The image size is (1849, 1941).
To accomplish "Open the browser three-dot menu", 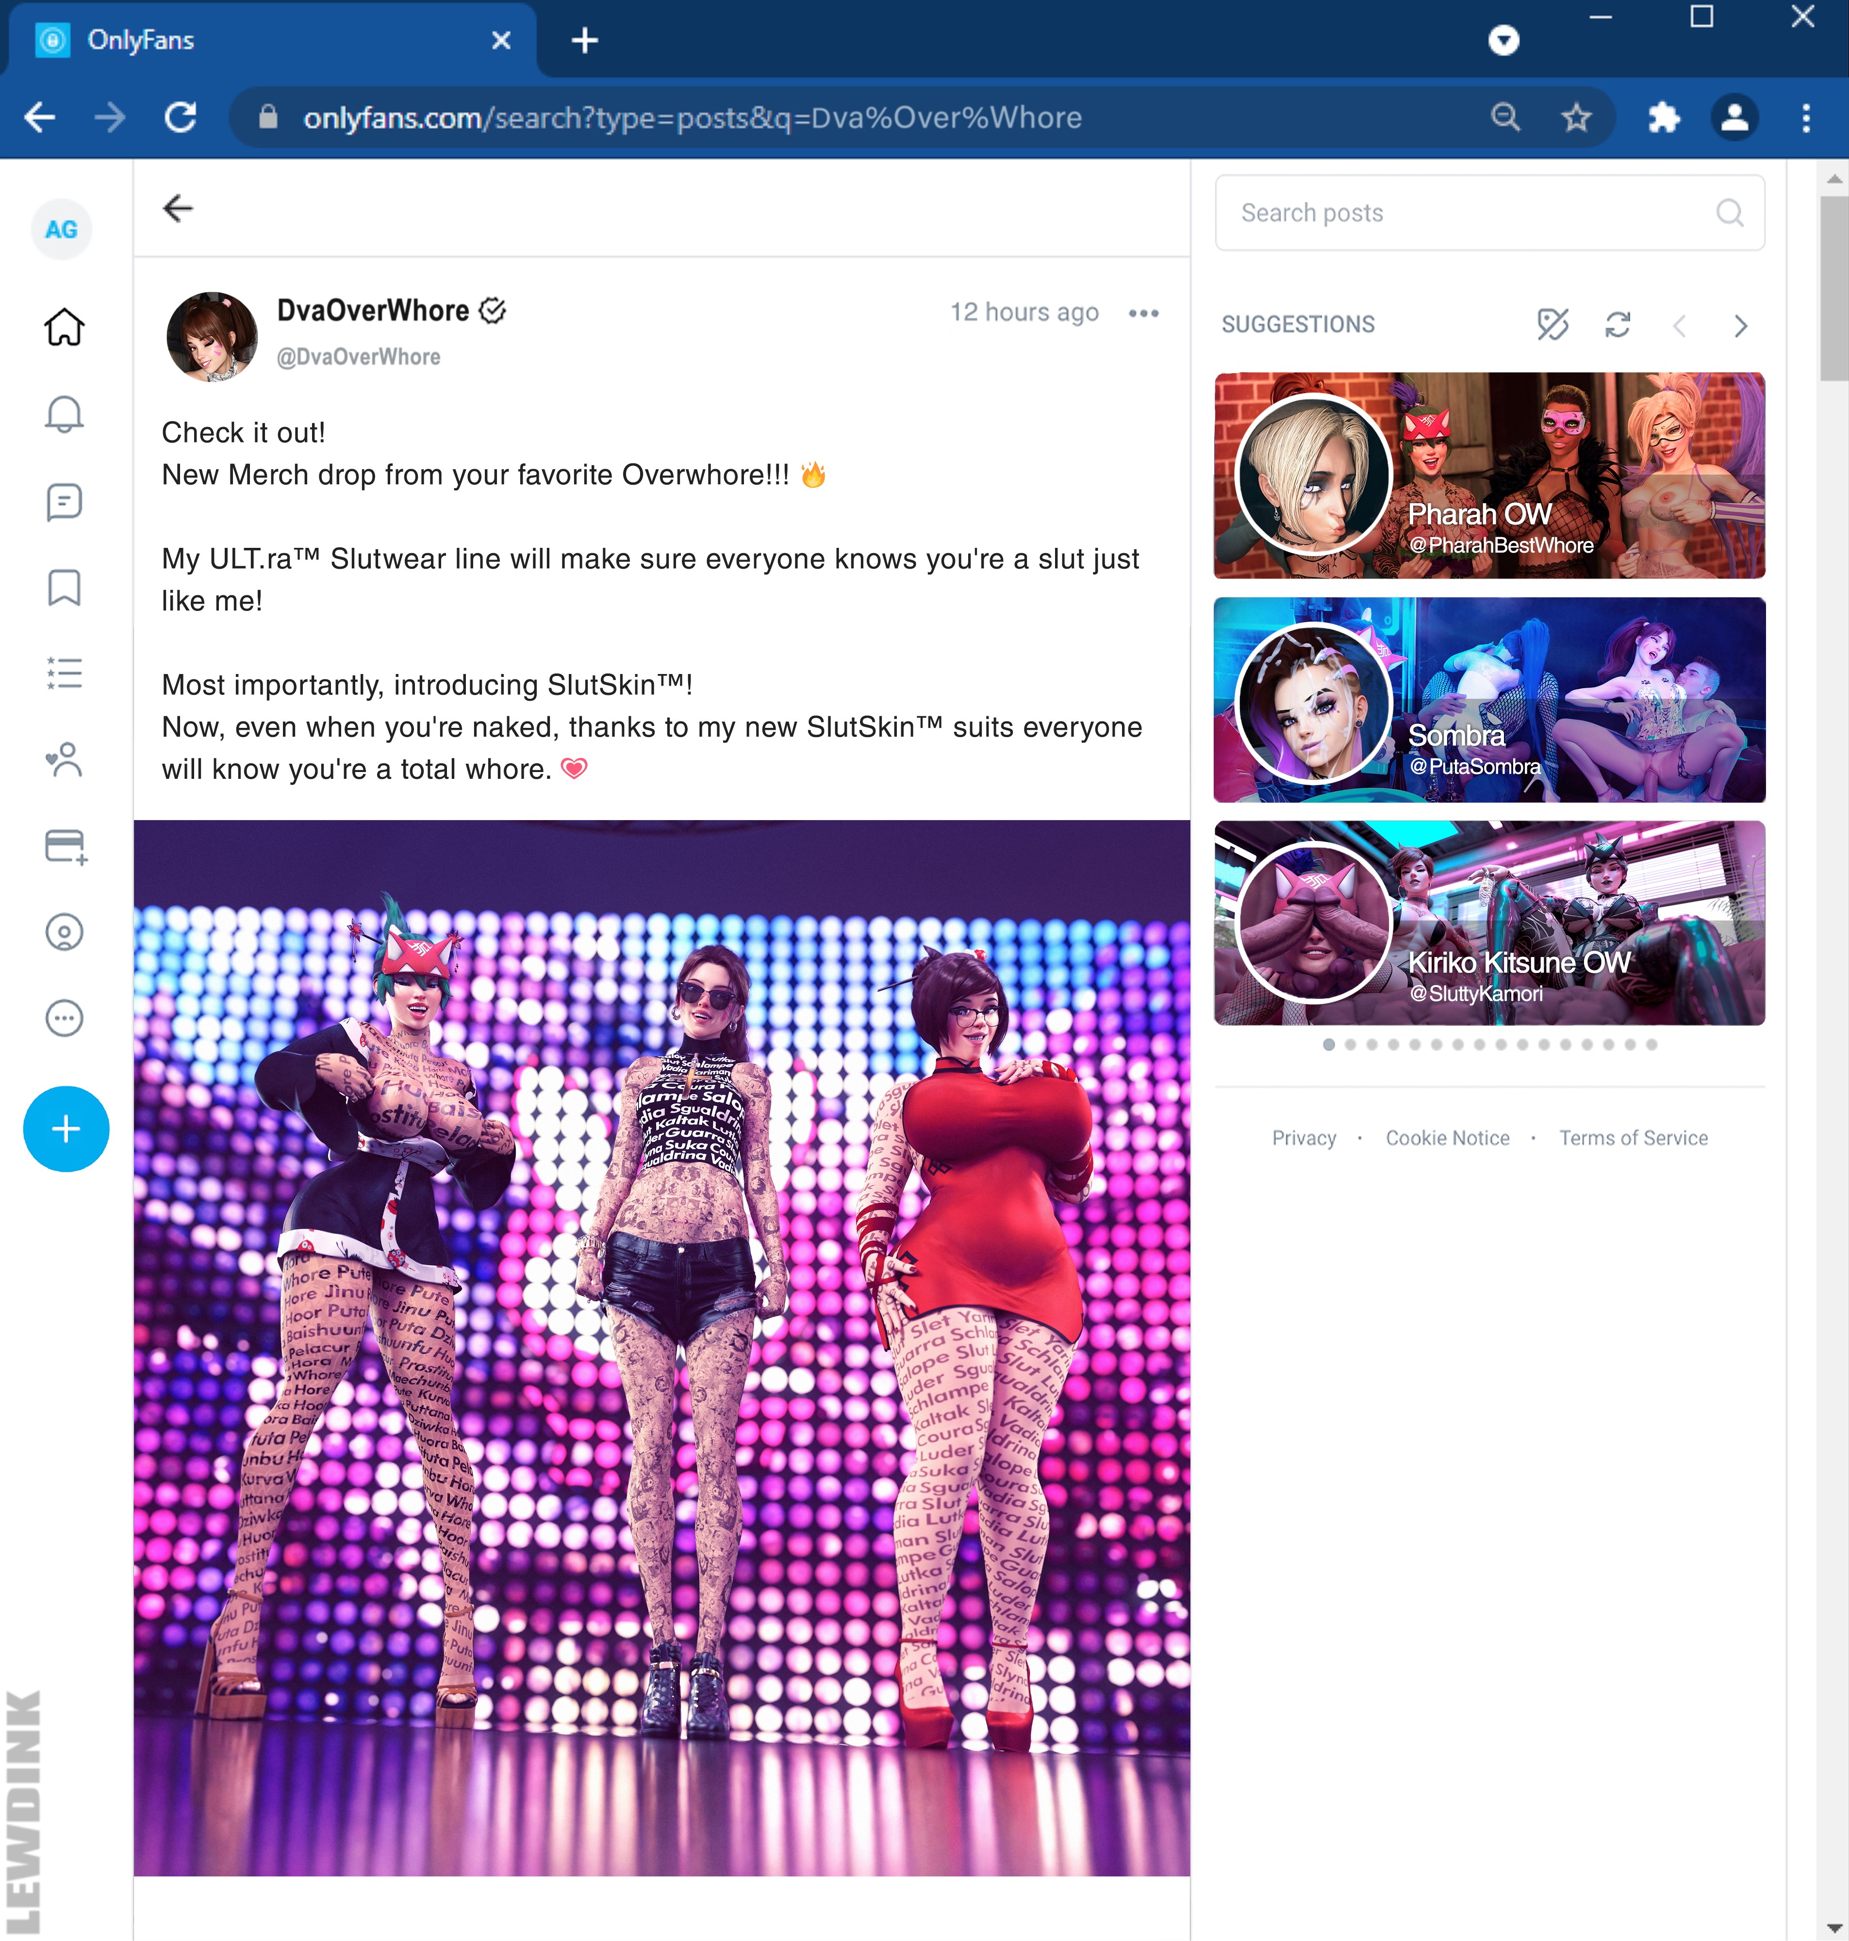I will pos(1806,118).
